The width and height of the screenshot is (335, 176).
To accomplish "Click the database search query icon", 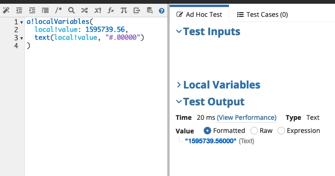I will (150, 10).
